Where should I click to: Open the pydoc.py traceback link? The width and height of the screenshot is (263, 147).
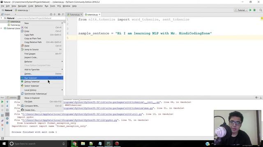point(70,120)
